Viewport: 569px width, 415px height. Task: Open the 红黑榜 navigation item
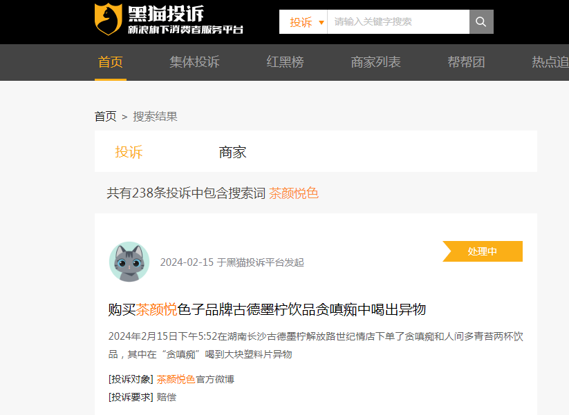[x=285, y=62]
